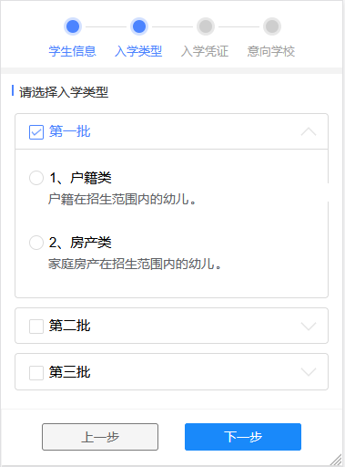Click the 意向学校 step circle
This screenshot has width=345, height=467.
(272, 26)
